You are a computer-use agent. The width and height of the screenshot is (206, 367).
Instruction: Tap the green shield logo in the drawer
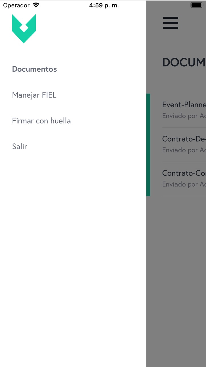pos(24,28)
